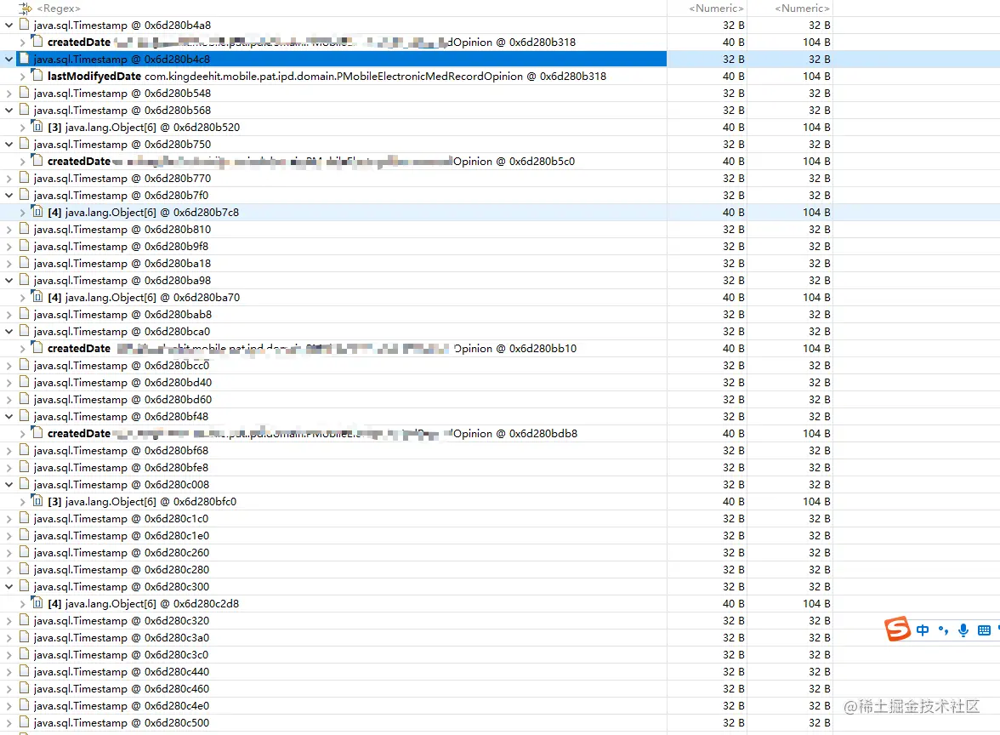The height and width of the screenshot is (735, 1000).
Task: Collapse Timestamp @ 0x6d280ba98 node
Action: [x=9, y=281]
